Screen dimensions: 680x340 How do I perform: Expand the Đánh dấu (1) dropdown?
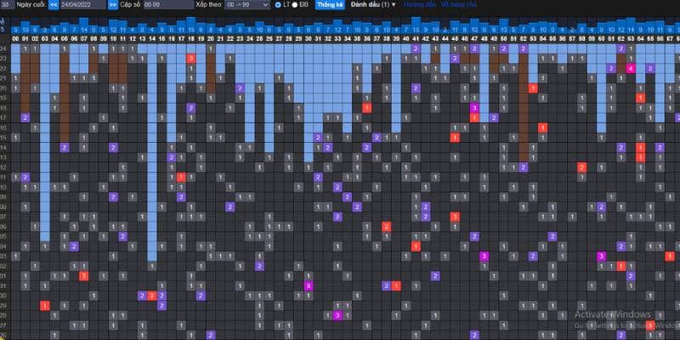376,4
